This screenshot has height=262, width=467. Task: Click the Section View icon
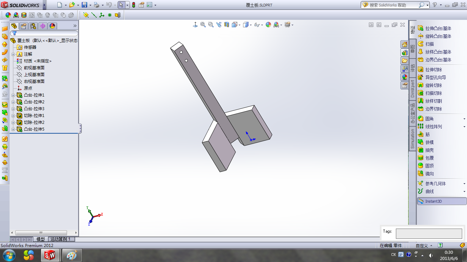click(x=227, y=25)
